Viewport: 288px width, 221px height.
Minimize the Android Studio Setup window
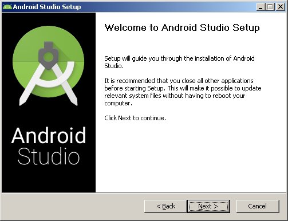(x=261, y=7)
